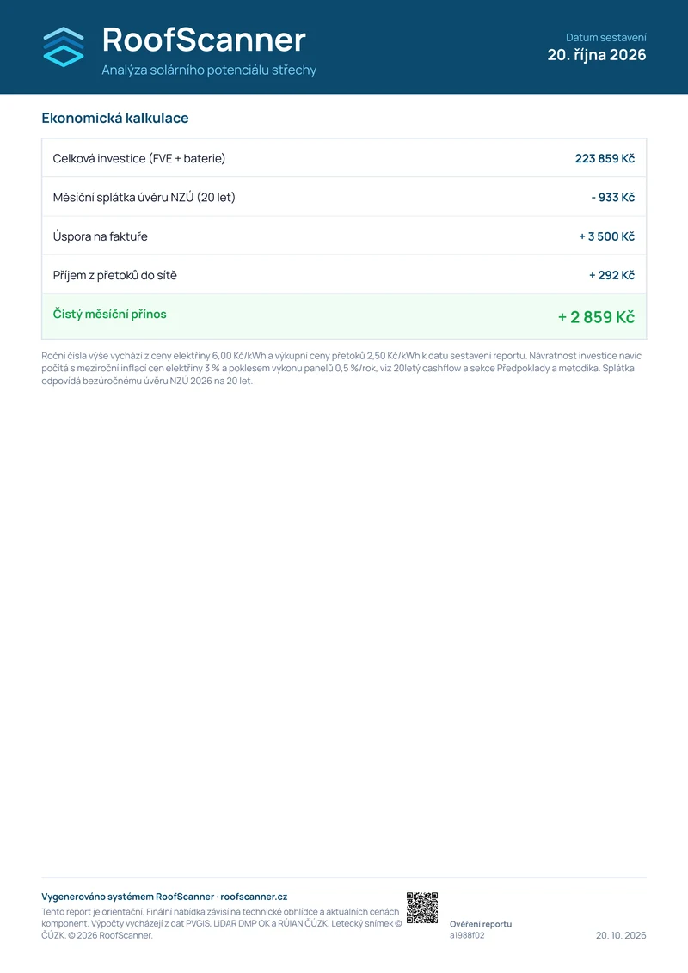
Task: Click the Úspora na faktuře row
Action: [x=344, y=236]
